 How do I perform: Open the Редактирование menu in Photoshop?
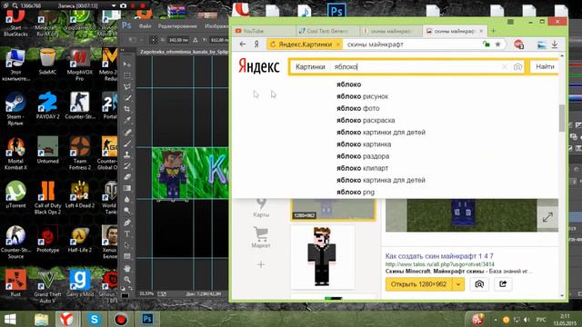(x=177, y=26)
